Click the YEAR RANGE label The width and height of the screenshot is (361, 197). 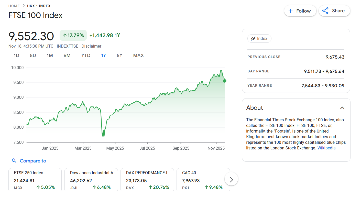coord(260,85)
